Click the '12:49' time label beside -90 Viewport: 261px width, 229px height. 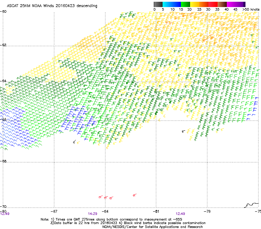(x=5, y=214)
